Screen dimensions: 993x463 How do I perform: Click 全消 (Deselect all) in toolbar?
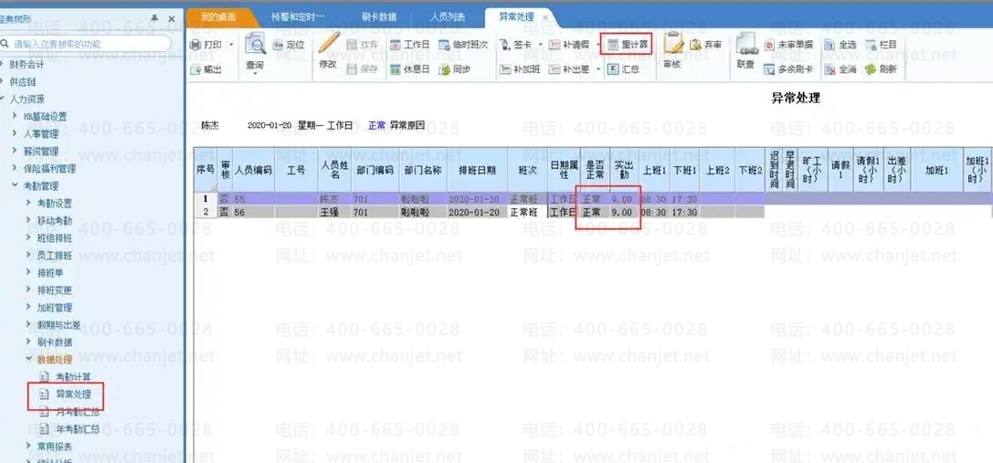click(x=829, y=69)
